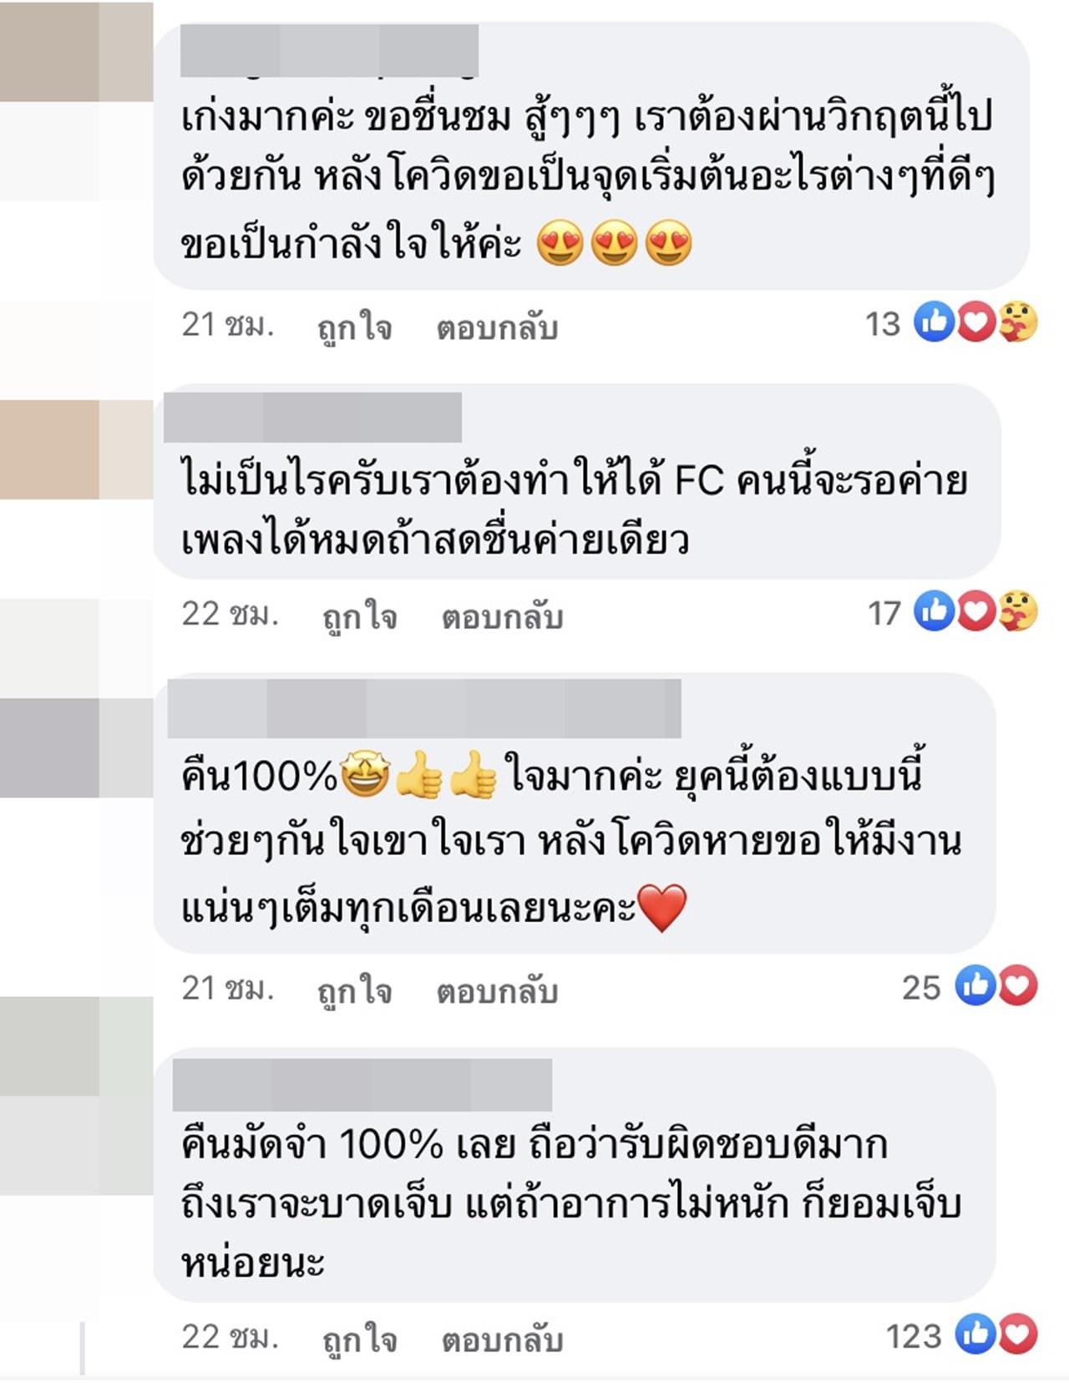Like the first comment via ถูกใจ
Viewport: 1069px width, 1383px height.
click(355, 327)
